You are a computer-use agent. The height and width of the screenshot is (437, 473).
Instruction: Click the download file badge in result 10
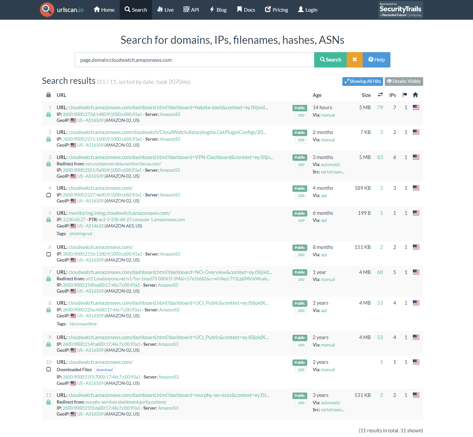coord(104,370)
